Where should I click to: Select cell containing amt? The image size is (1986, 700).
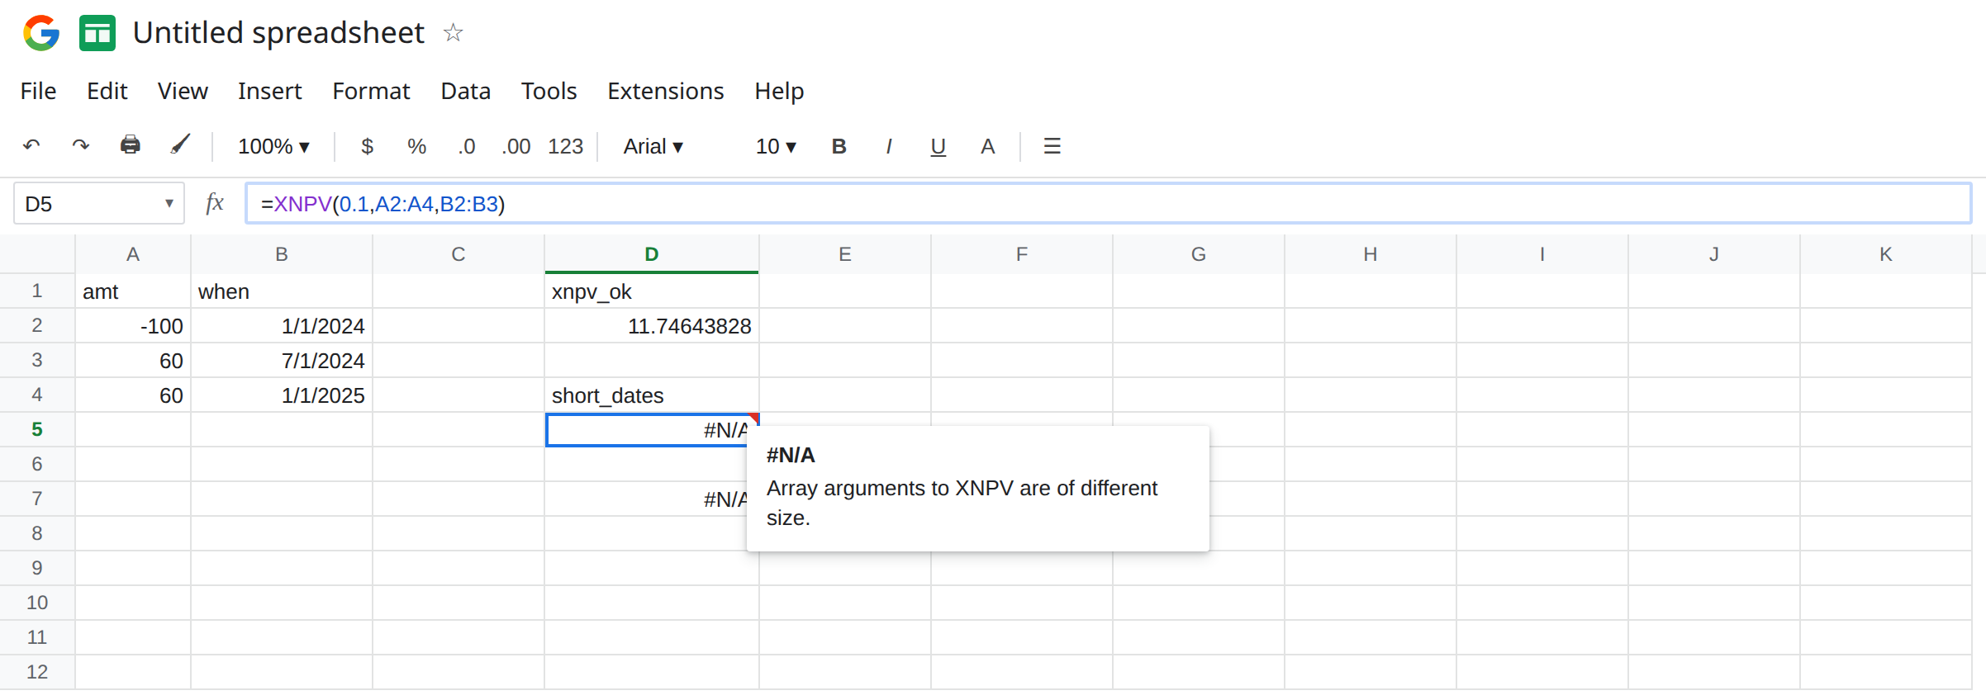point(133,291)
